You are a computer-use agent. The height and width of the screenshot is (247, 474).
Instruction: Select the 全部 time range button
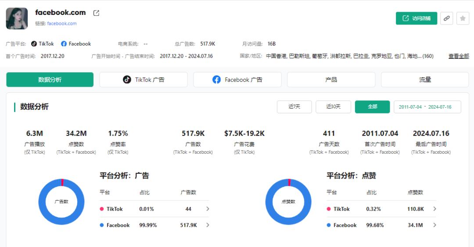[372, 107]
